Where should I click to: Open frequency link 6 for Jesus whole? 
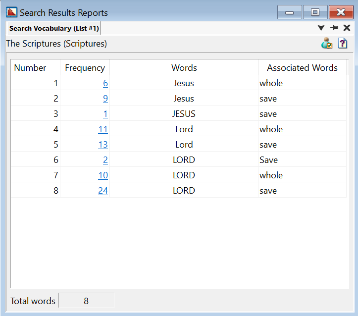click(105, 83)
